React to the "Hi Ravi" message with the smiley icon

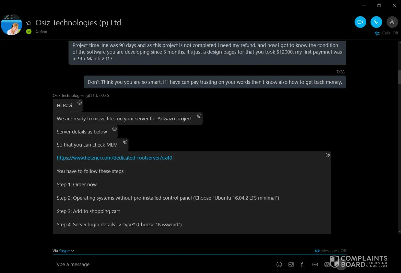point(80,103)
